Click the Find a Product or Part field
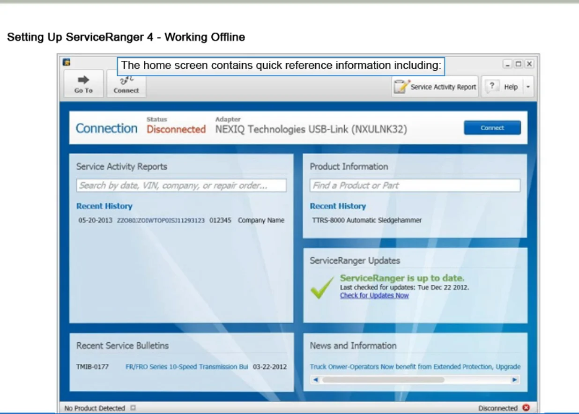Image resolution: width=579 pixels, height=414 pixels. click(x=415, y=185)
